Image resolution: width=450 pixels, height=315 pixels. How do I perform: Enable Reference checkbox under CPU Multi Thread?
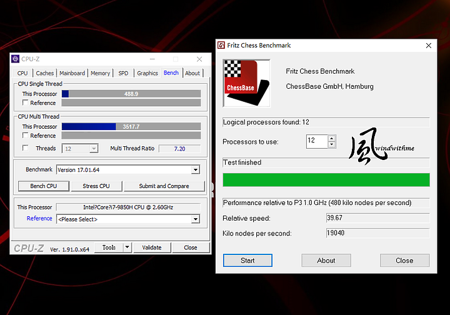(25, 135)
